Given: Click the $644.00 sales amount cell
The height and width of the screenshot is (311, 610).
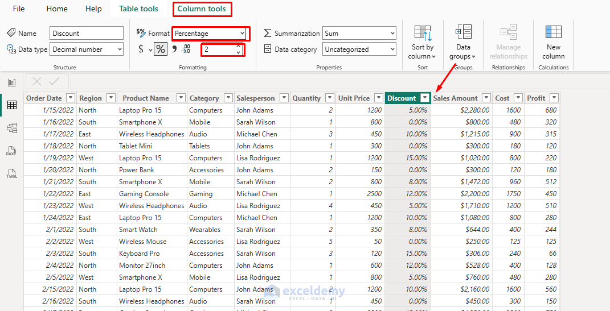Looking at the screenshot, I should pyautogui.click(x=461, y=230).
